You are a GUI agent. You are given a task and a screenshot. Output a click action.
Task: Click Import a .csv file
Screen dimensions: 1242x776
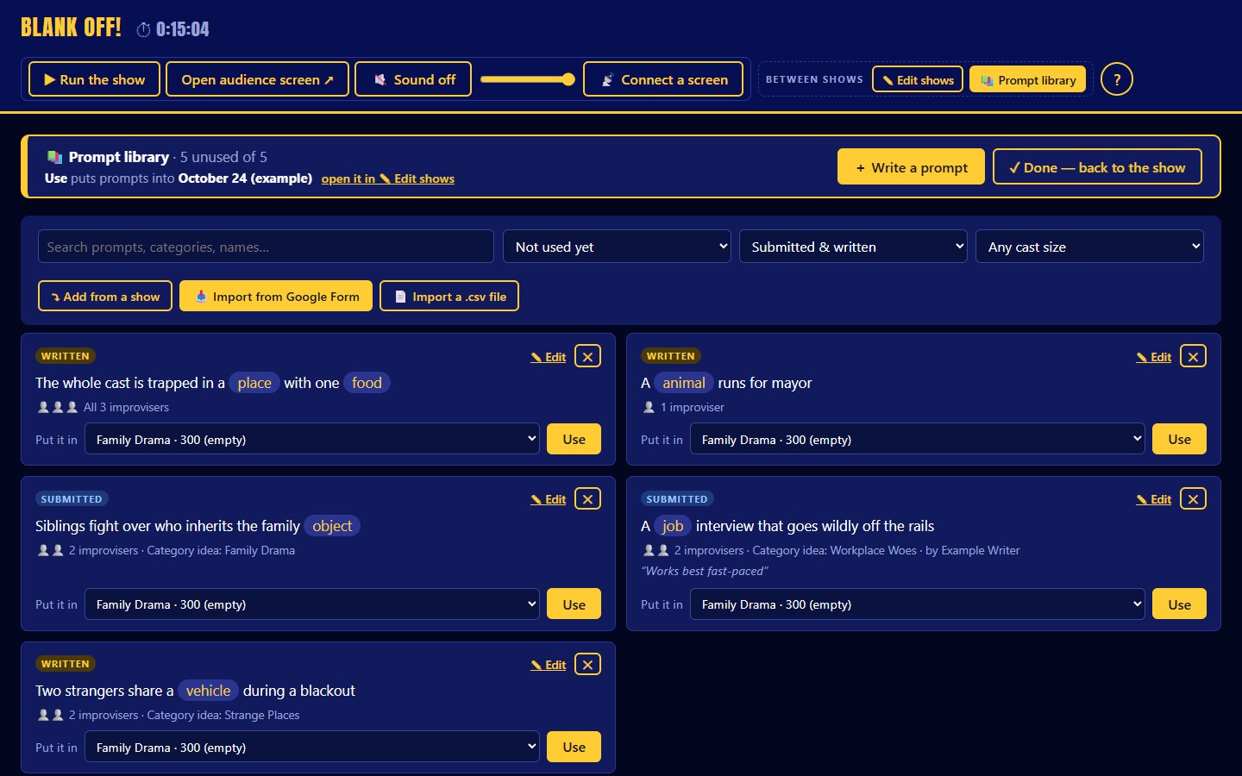click(x=449, y=296)
